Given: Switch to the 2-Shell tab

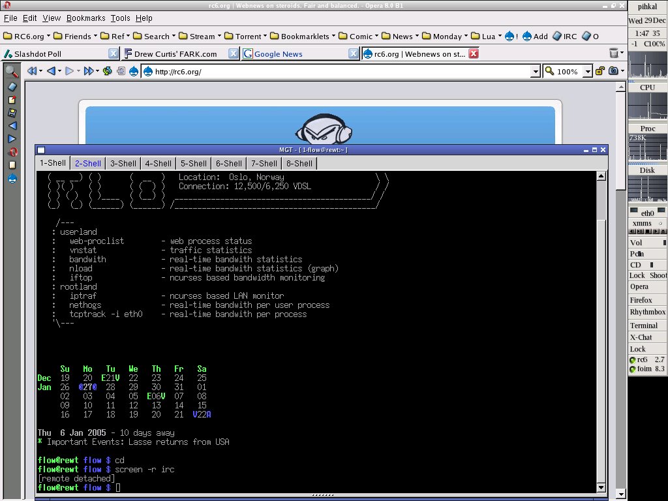Looking at the screenshot, I should [x=88, y=163].
